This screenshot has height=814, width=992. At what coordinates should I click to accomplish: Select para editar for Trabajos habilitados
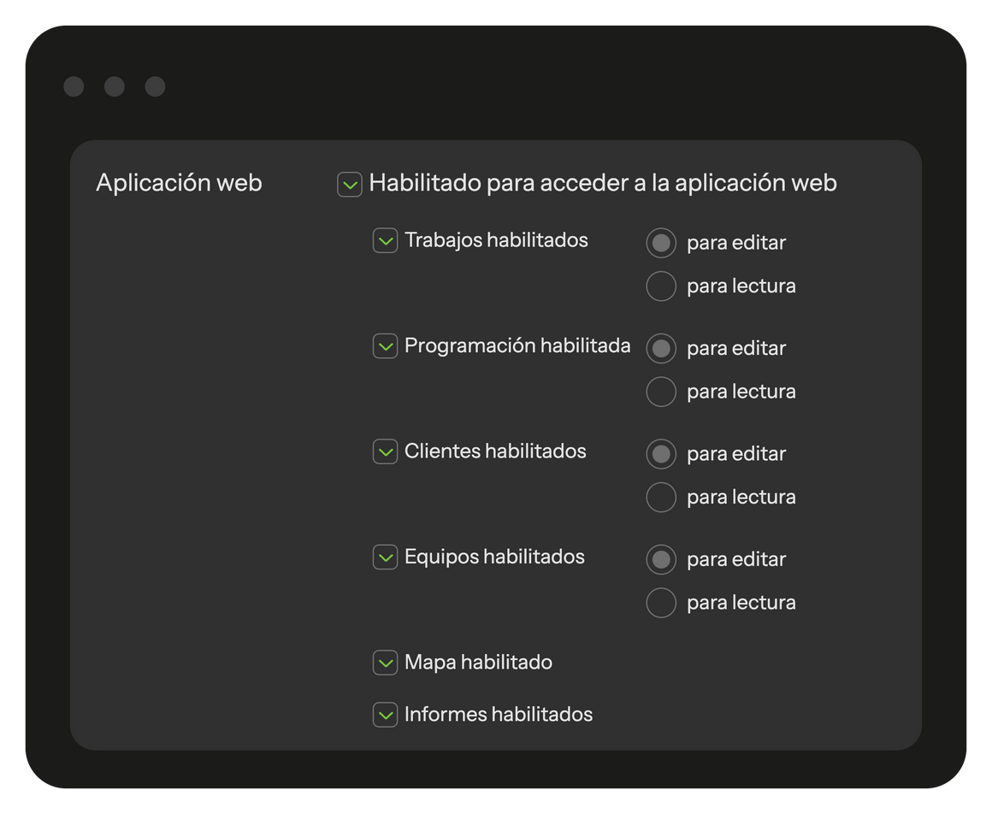point(661,243)
